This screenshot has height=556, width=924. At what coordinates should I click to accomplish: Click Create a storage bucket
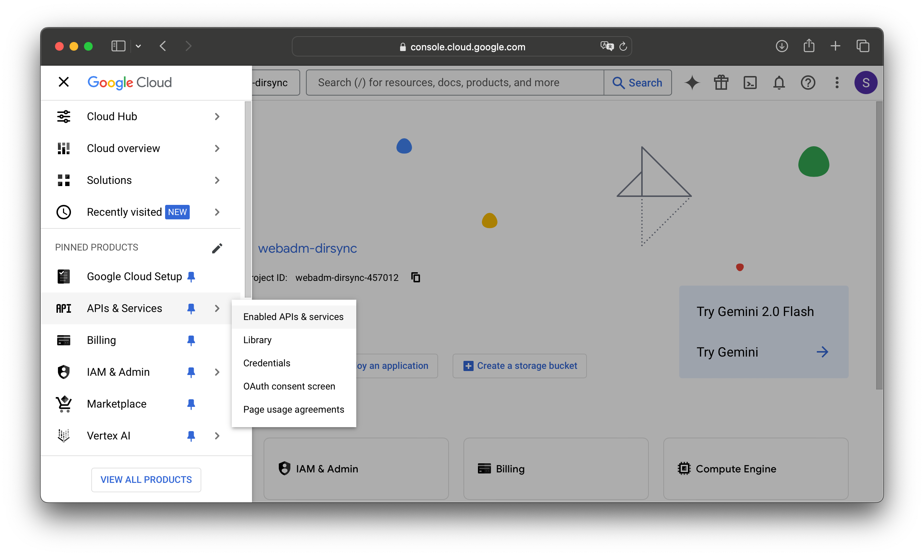pyautogui.click(x=519, y=366)
